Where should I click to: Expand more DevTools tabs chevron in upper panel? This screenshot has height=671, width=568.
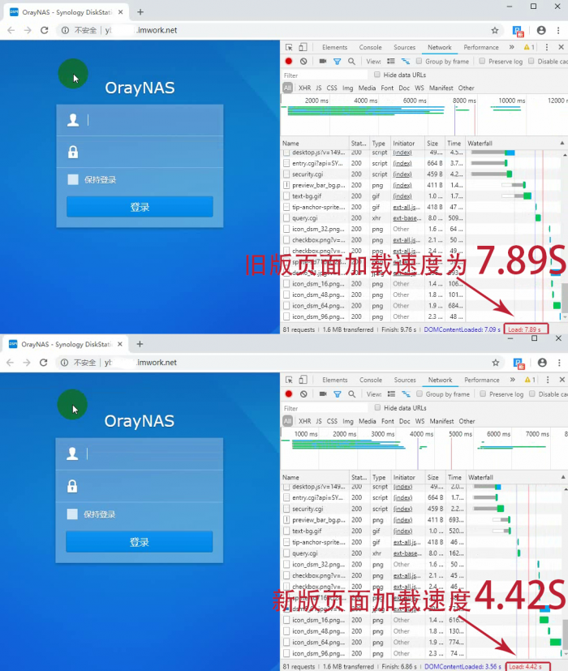click(x=511, y=47)
